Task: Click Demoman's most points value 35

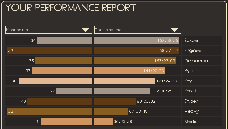Action: [31, 61]
